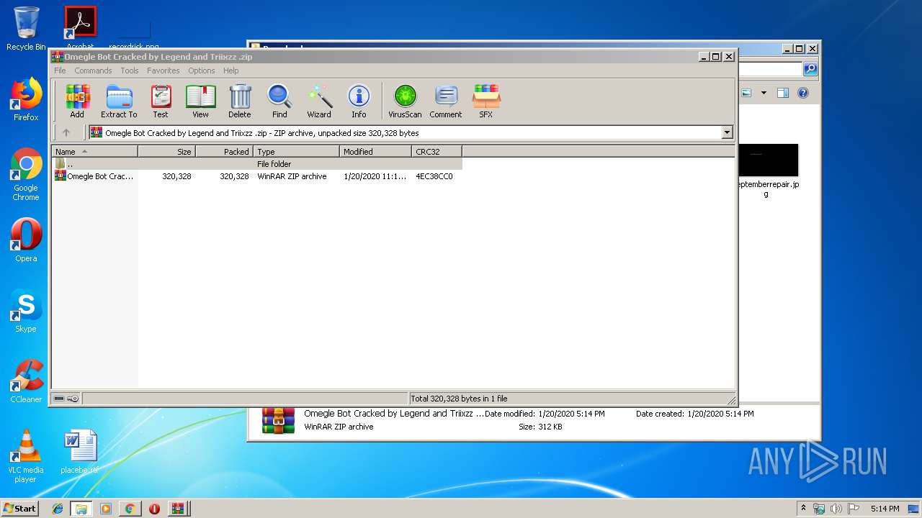The width and height of the screenshot is (922, 518).
Task: Show hidden tray icons arrow
Action: pyautogui.click(x=803, y=508)
